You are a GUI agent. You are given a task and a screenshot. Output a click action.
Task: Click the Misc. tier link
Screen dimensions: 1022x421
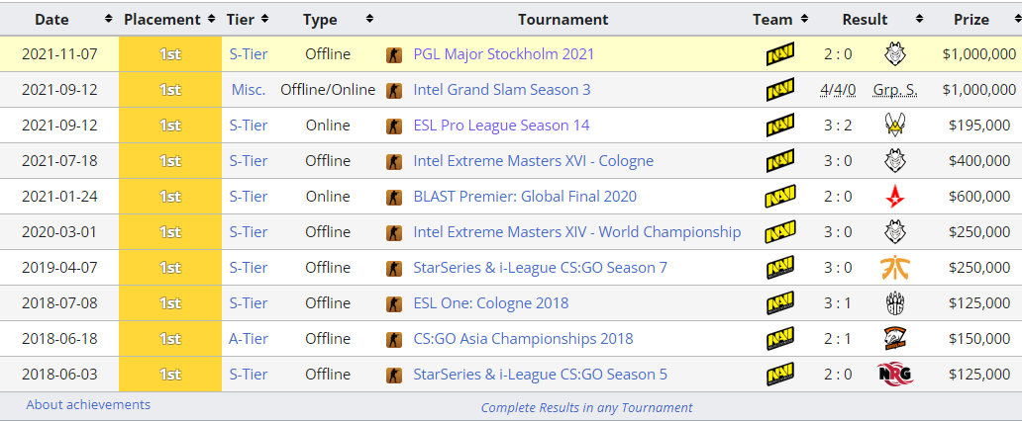(x=249, y=90)
